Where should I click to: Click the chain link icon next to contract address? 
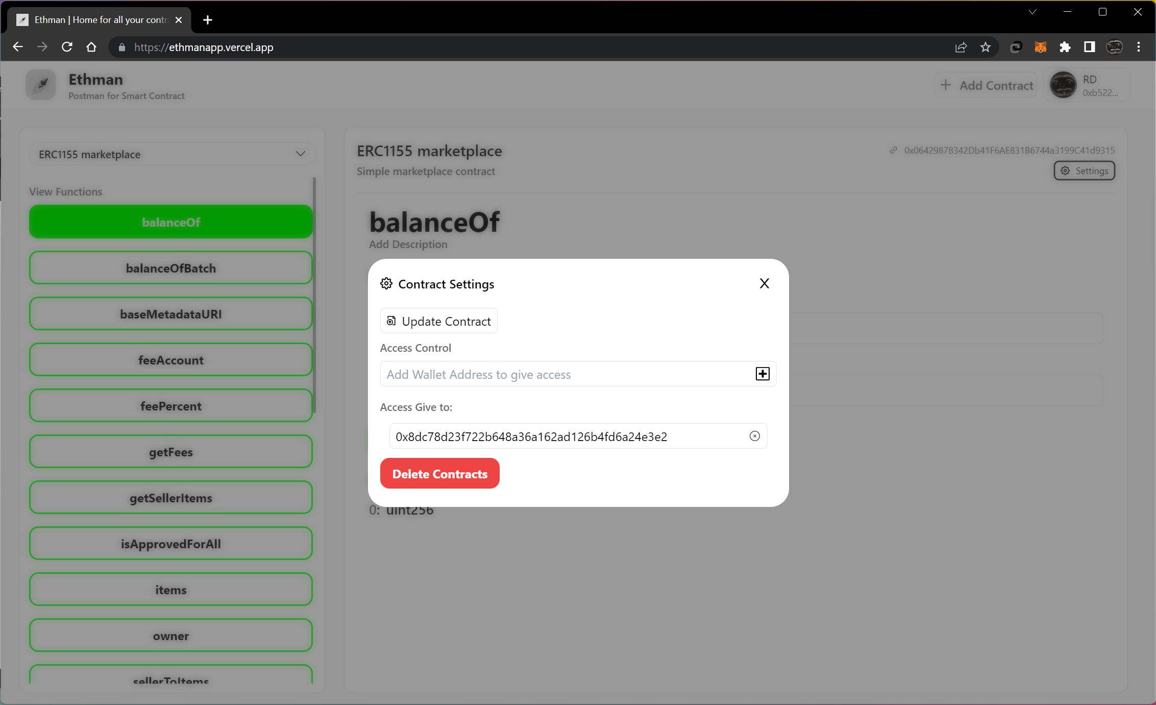coord(892,150)
